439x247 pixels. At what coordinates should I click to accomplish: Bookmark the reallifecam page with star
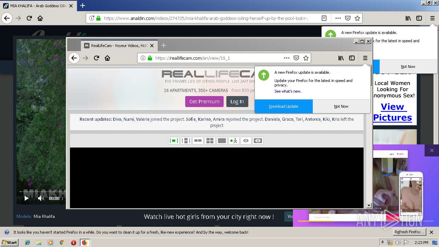coord(306,58)
